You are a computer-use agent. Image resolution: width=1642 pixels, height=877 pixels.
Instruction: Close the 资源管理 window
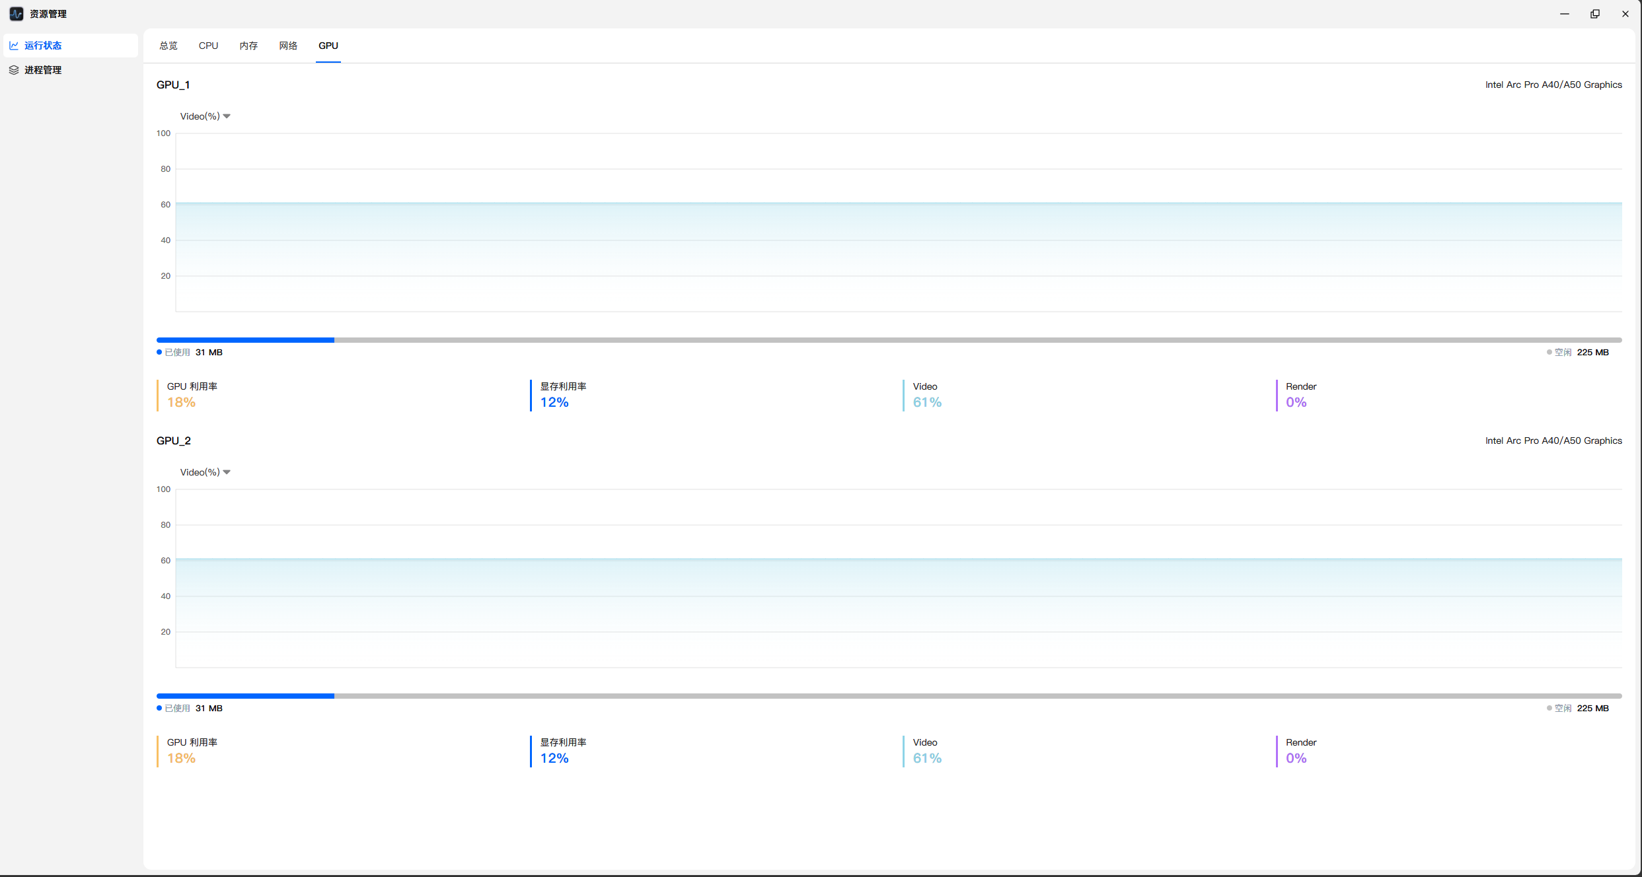[x=1625, y=14]
